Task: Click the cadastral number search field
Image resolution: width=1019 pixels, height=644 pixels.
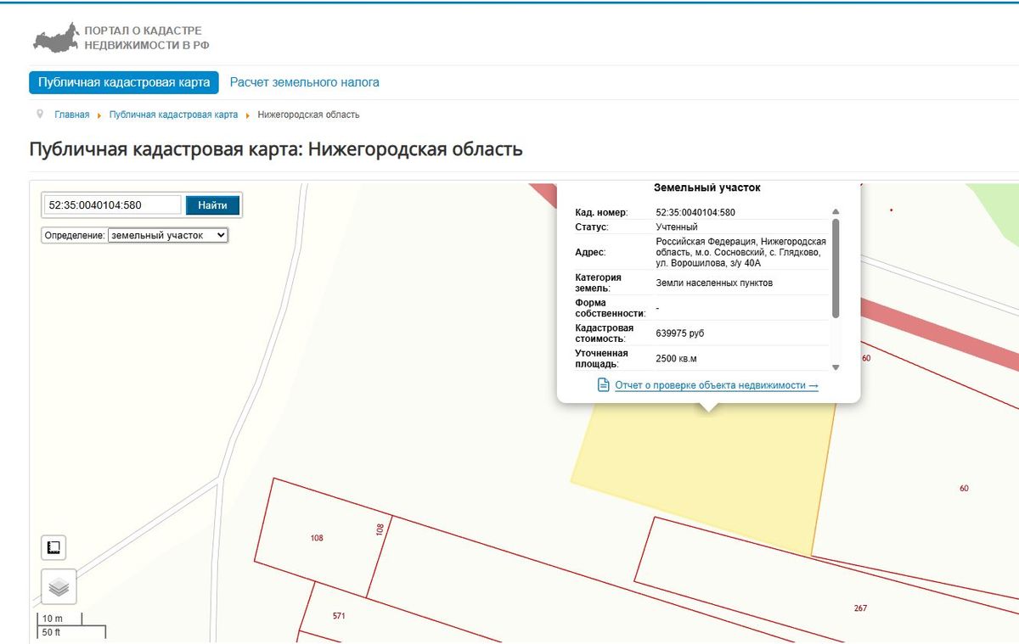Action: coord(112,204)
